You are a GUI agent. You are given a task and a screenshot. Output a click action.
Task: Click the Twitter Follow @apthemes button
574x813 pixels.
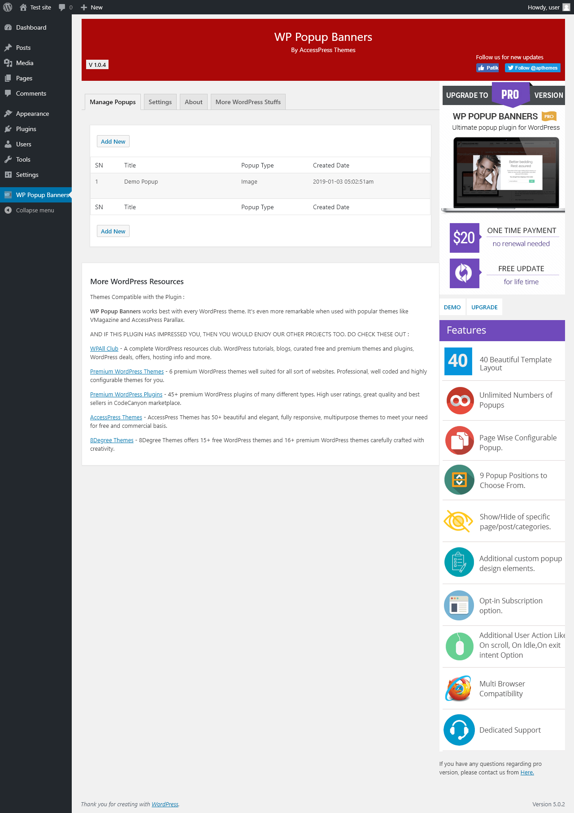click(x=533, y=68)
